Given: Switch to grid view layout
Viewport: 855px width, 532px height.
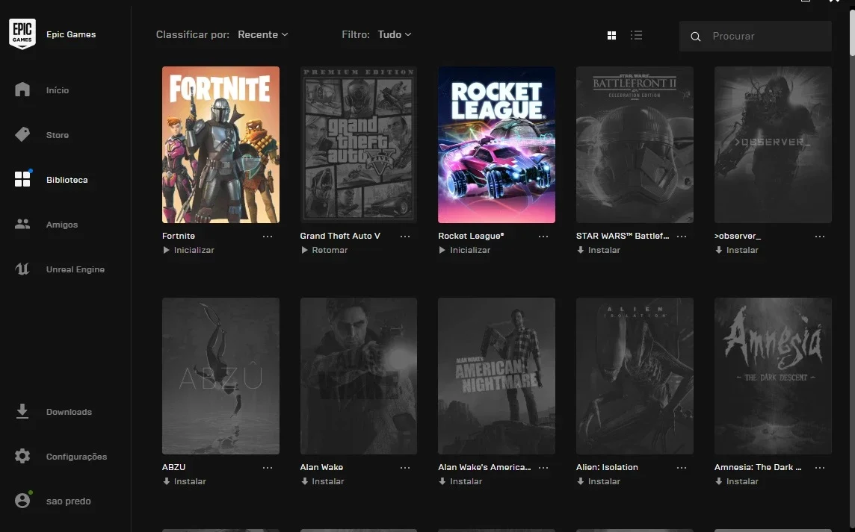Looking at the screenshot, I should tap(612, 35).
